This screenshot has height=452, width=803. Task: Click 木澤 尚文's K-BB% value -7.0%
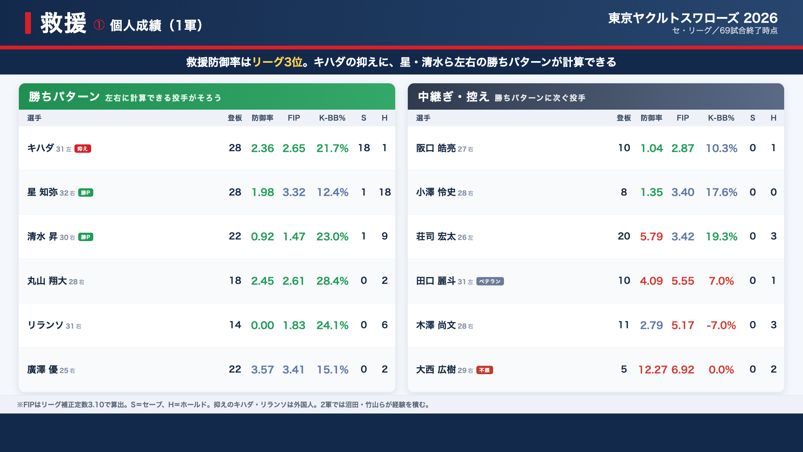point(721,325)
